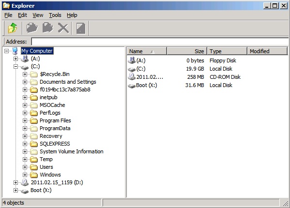Image resolution: width=290 pixels, height=208 pixels.
Task: Open the View menu
Action: (x=38, y=15)
